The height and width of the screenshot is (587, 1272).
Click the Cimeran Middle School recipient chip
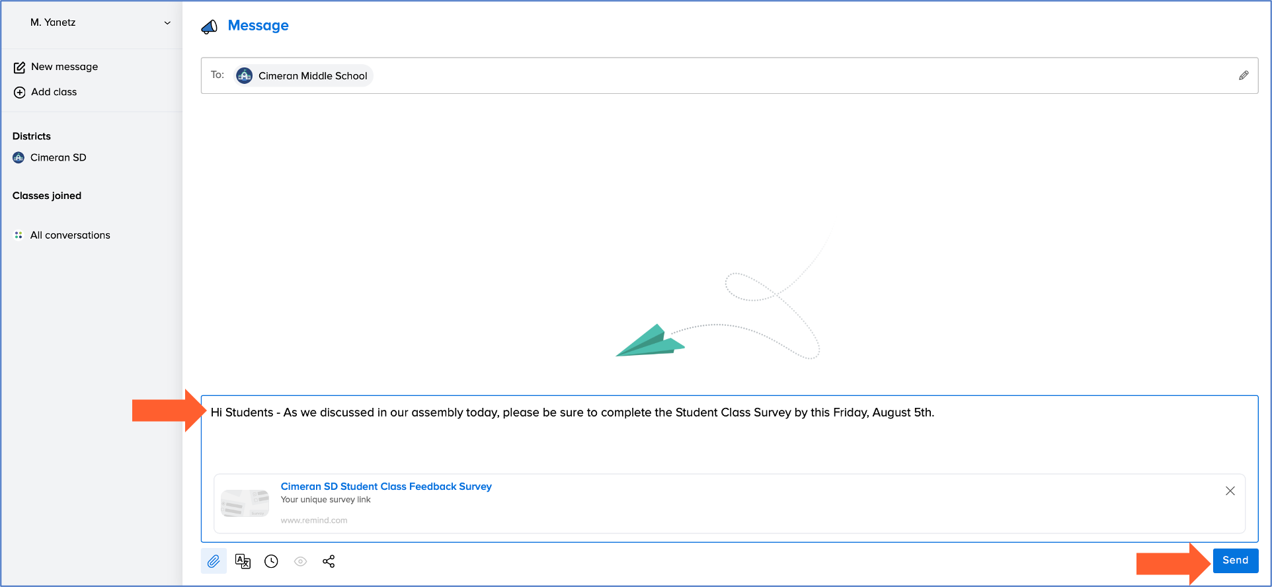(x=303, y=75)
